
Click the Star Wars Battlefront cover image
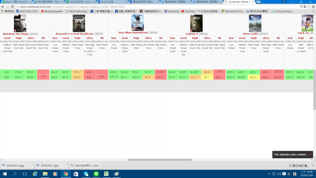[x=138, y=22]
